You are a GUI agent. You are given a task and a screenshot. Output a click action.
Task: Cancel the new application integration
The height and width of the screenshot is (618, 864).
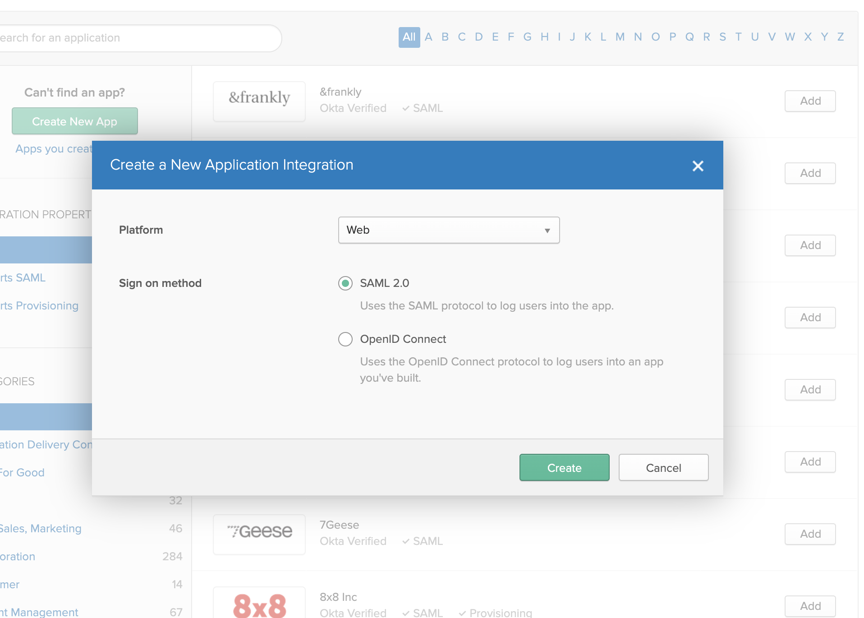pyautogui.click(x=663, y=468)
